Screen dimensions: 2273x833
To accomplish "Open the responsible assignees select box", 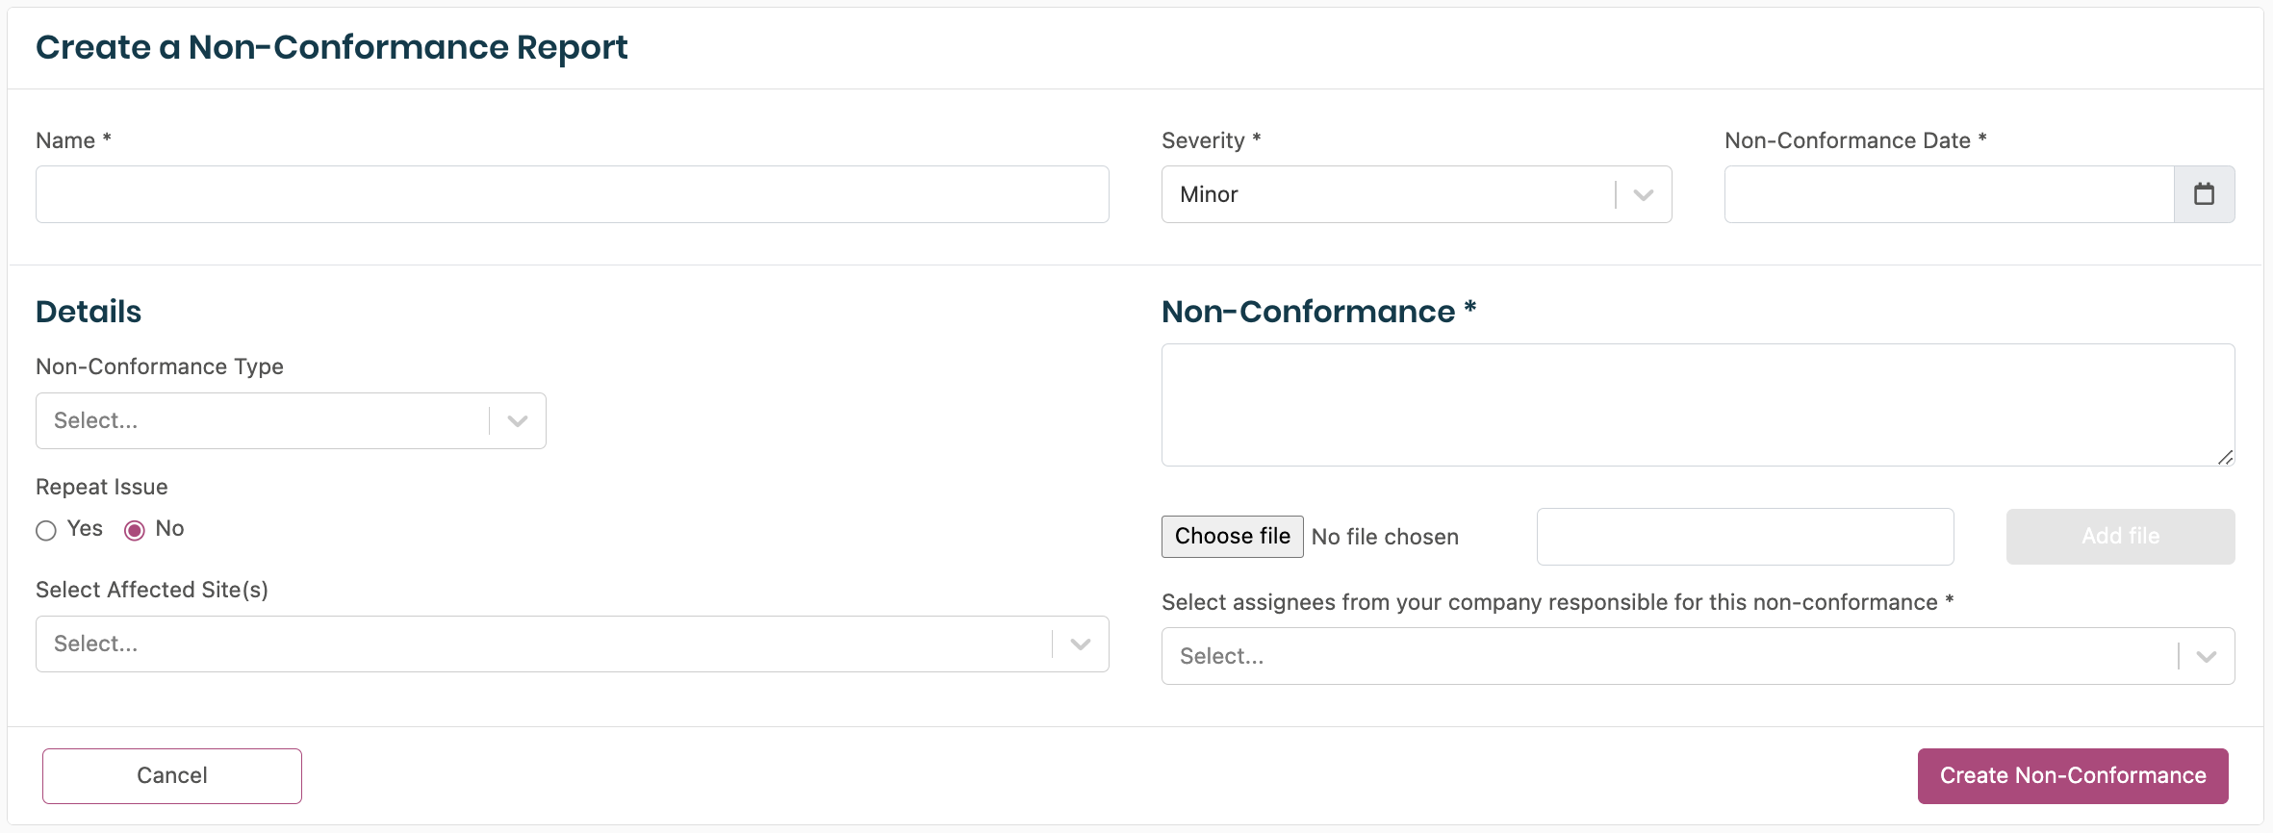I will [1665, 657].
